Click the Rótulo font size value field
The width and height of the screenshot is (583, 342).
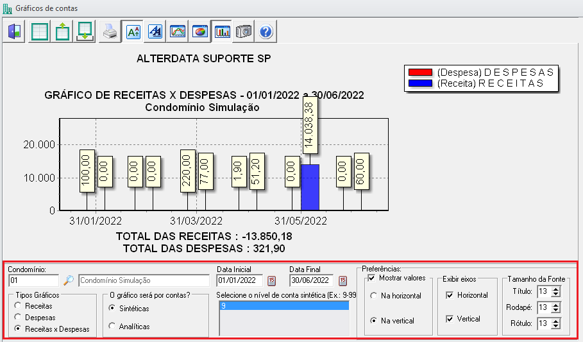pos(545,323)
